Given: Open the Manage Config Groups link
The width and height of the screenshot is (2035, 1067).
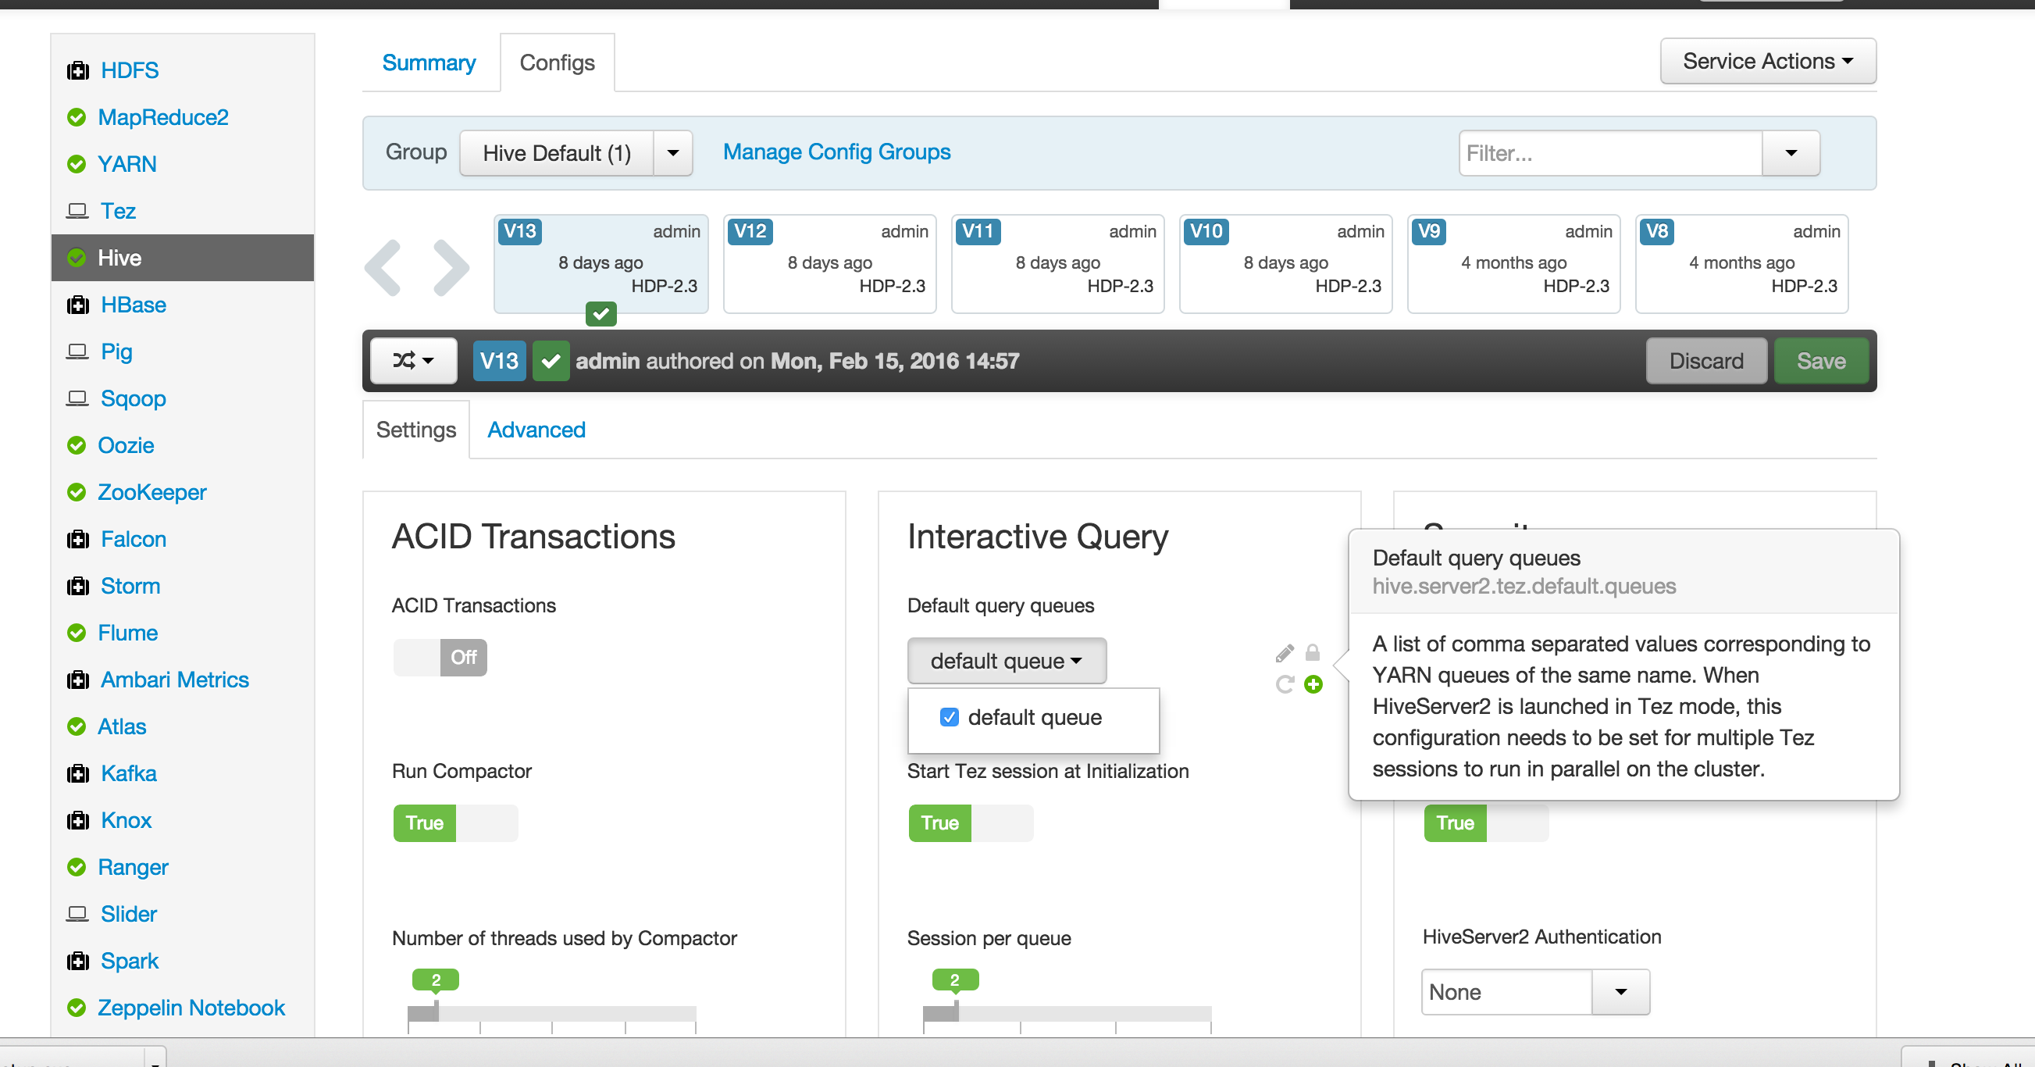Looking at the screenshot, I should coord(836,152).
